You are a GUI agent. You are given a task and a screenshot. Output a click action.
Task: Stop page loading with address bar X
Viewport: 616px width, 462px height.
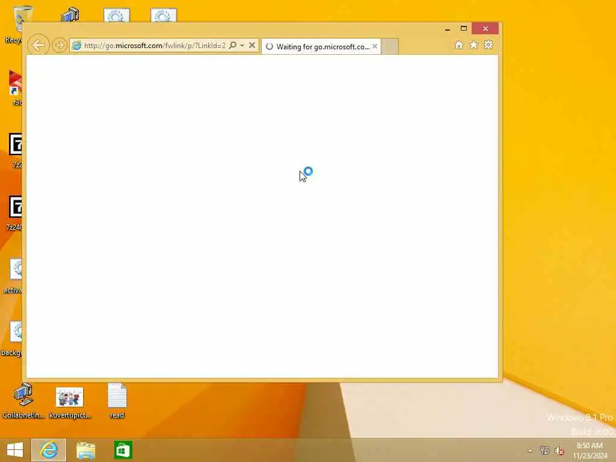tap(252, 45)
